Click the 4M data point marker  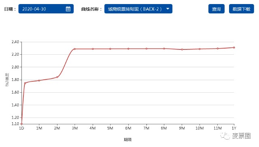(93, 49)
